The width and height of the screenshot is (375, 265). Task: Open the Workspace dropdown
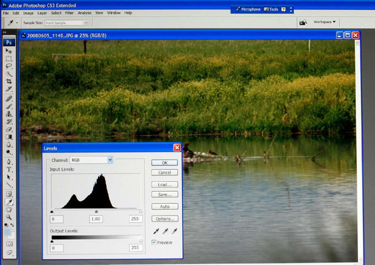pos(325,22)
